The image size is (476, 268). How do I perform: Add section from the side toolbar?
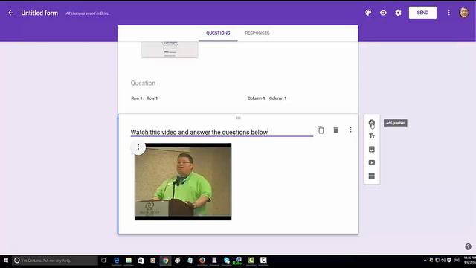372,176
